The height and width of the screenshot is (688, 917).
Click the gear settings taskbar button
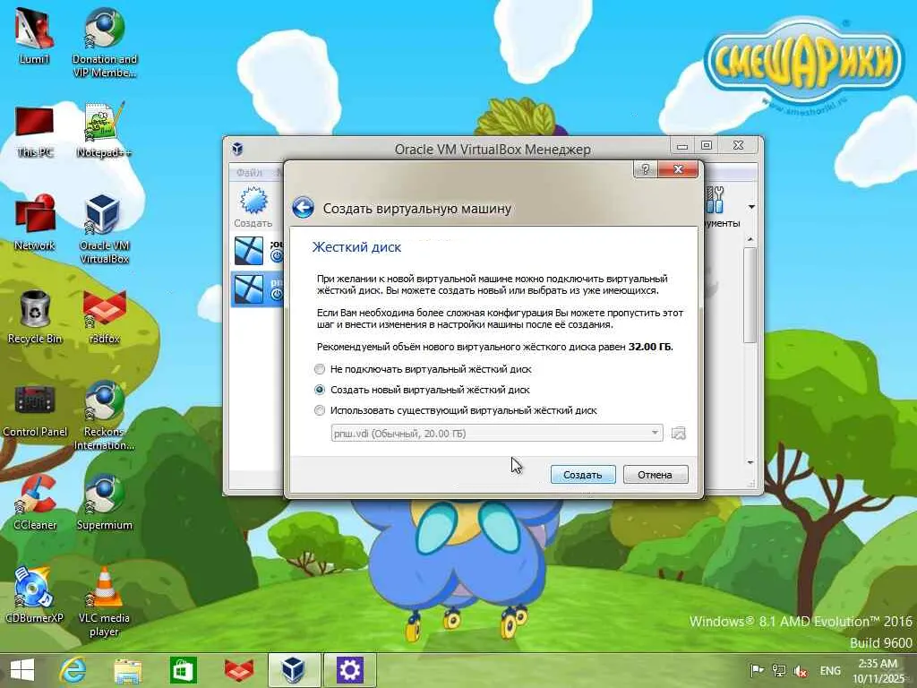[349, 670]
